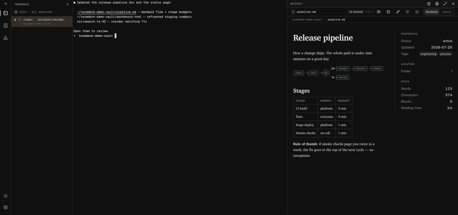Click the Blocks count 6

coord(451,102)
